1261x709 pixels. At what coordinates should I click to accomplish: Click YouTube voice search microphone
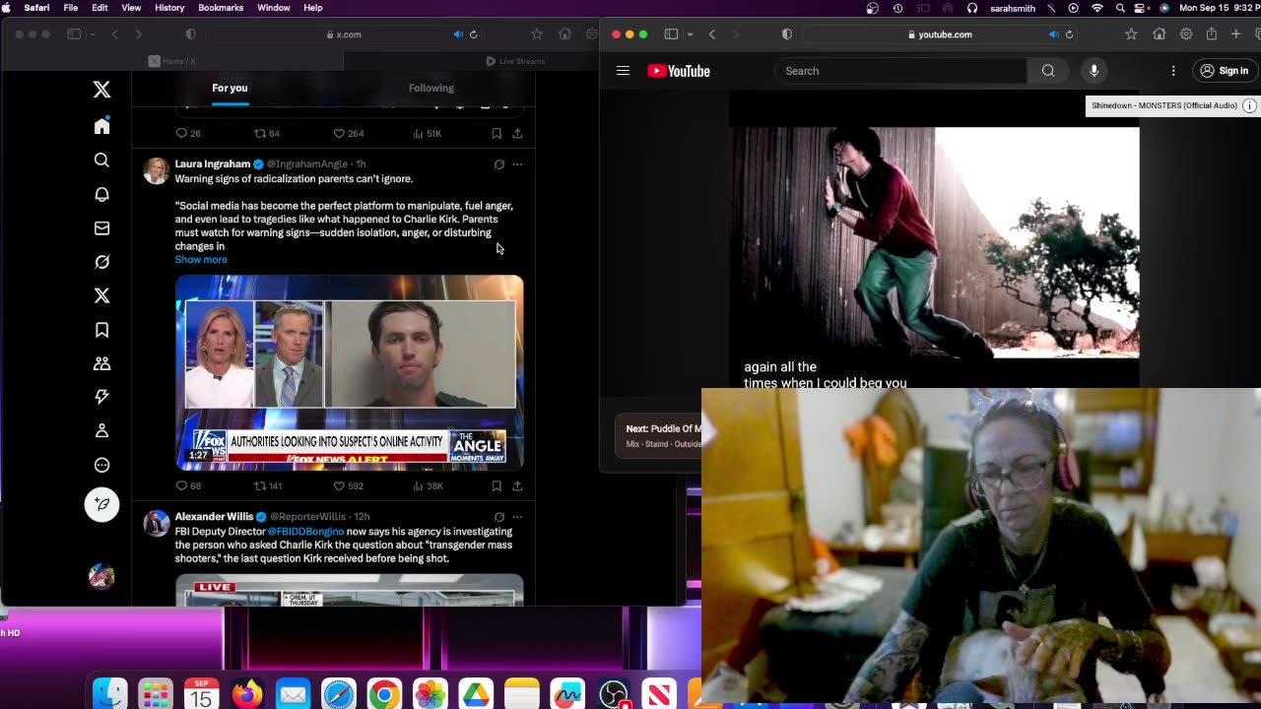coord(1094,71)
